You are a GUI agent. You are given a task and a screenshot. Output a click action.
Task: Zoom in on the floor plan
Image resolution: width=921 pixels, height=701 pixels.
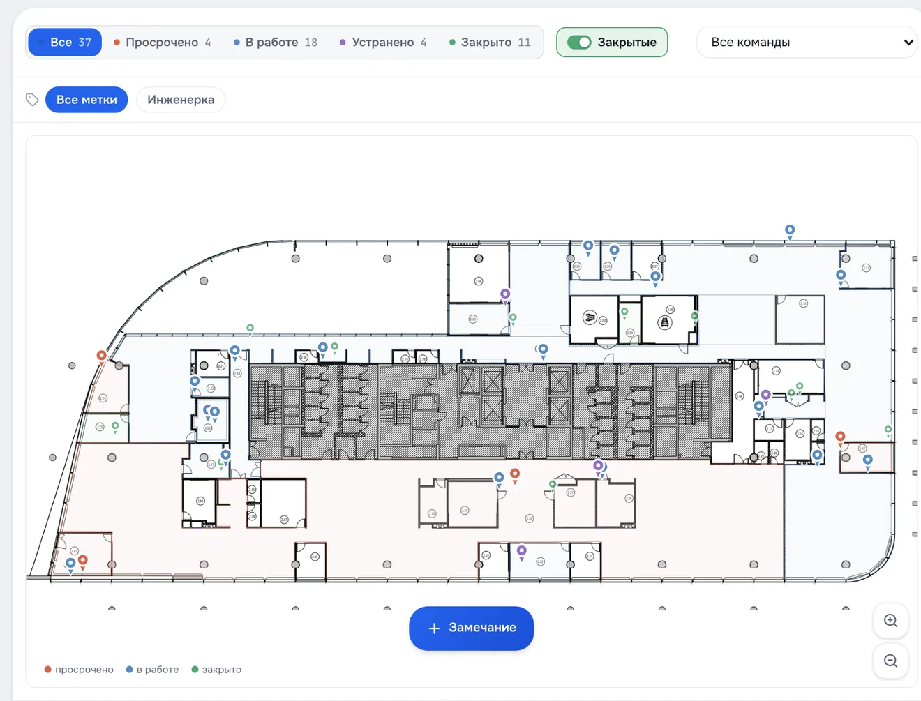pos(890,621)
